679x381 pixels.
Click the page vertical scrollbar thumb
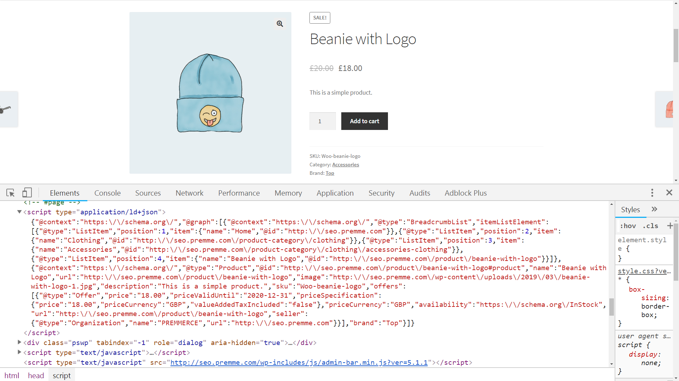(x=676, y=45)
